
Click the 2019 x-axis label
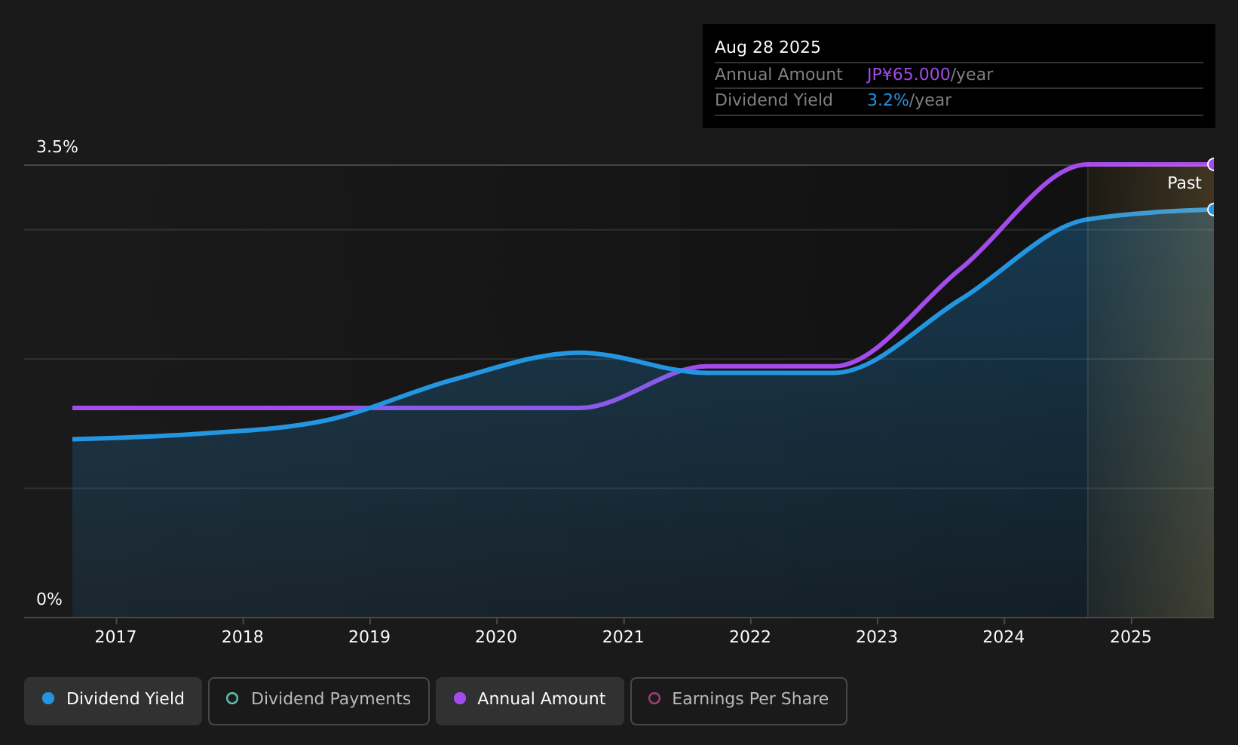click(x=369, y=637)
